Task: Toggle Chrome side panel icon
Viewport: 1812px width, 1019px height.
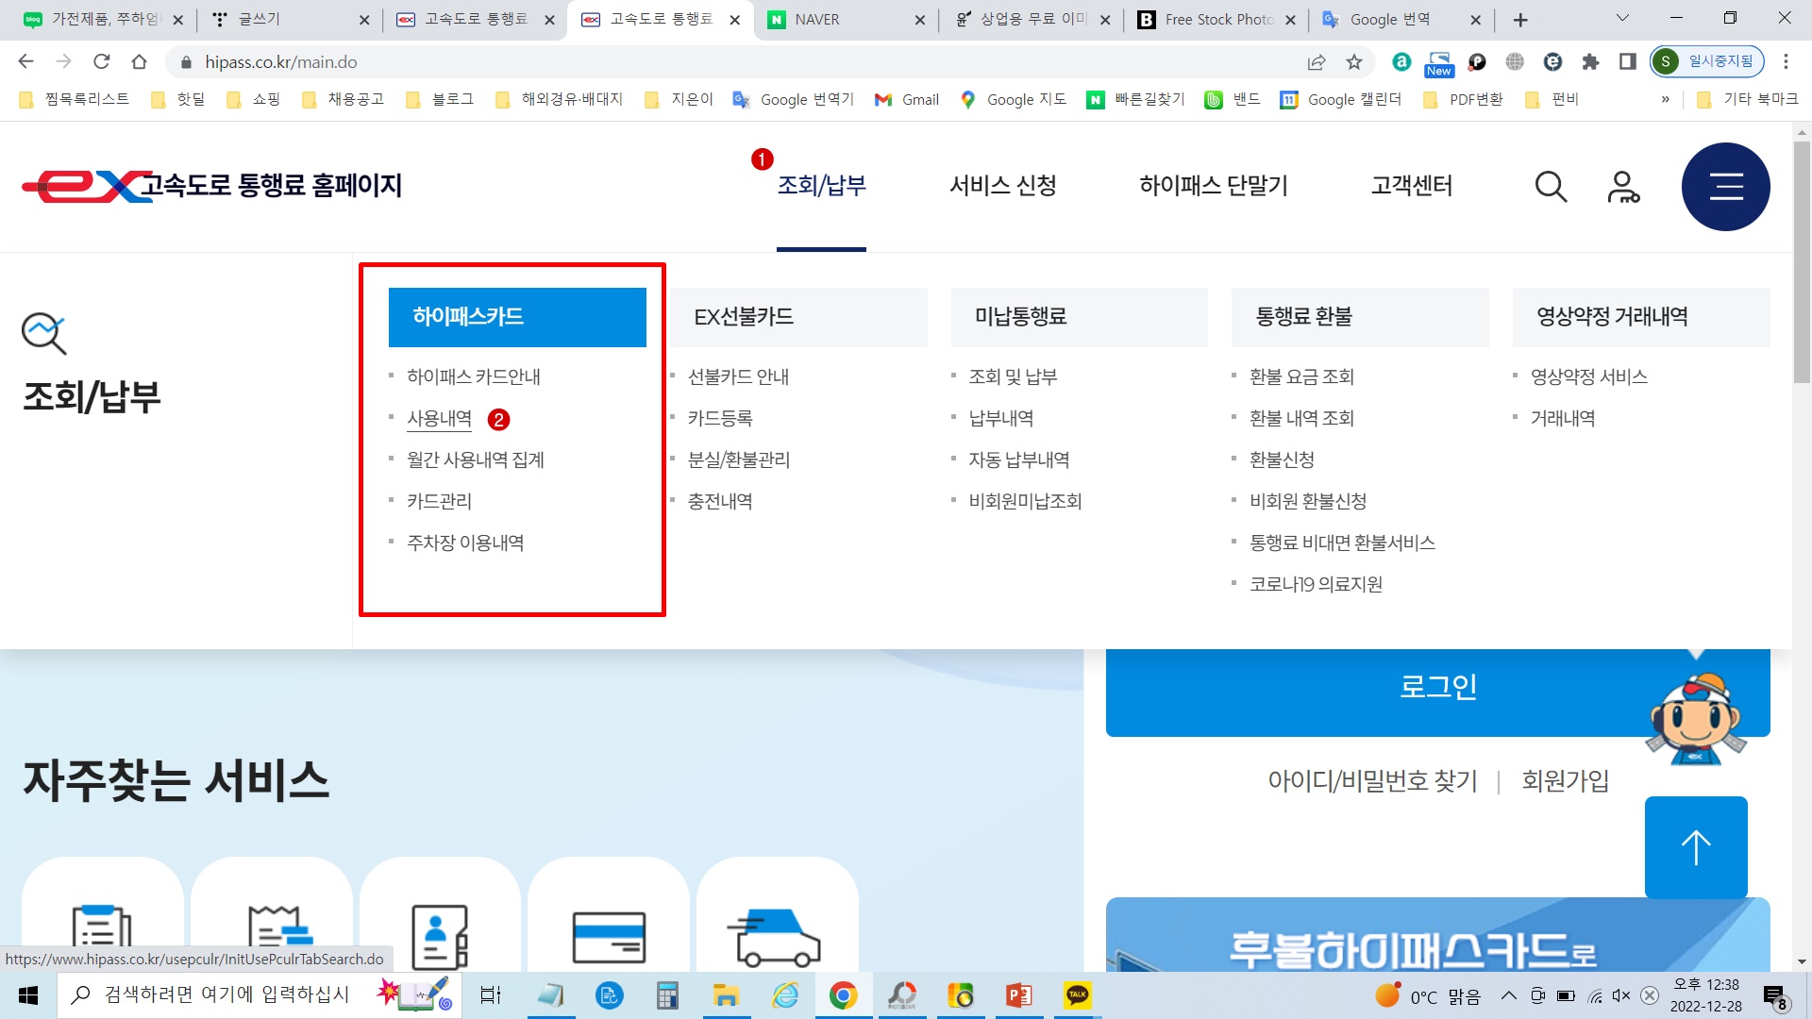Action: click(1627, 62)
